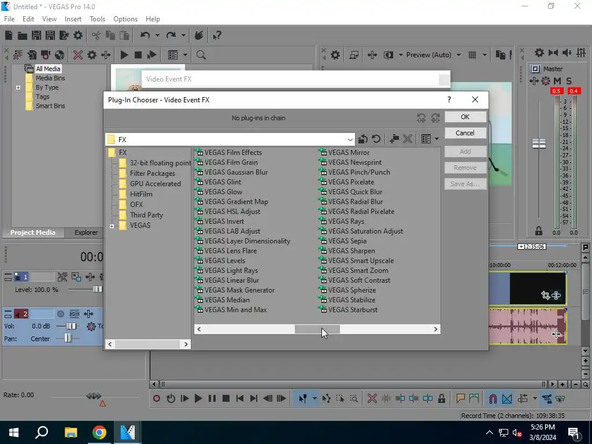This screenshot has height=444, width=592.
Task: Click the transport Pause button
Action: tap(212, 398)
